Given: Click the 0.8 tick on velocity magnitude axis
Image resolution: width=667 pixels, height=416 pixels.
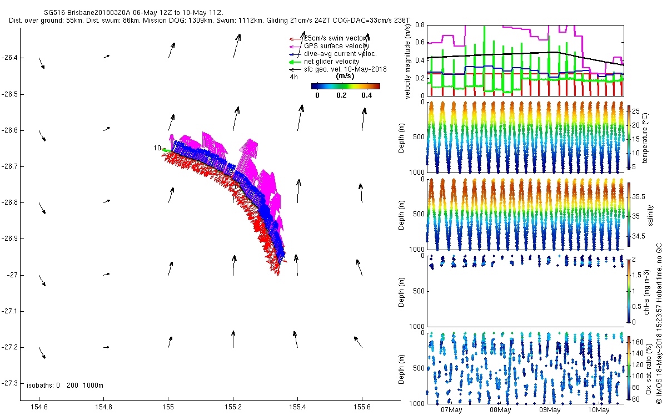Looking at the screenshot, I should (420, 25).
